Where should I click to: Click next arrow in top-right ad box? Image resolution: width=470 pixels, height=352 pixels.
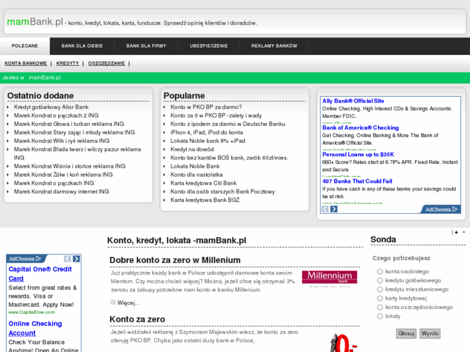pyautogui.click(x=334, y=209)
